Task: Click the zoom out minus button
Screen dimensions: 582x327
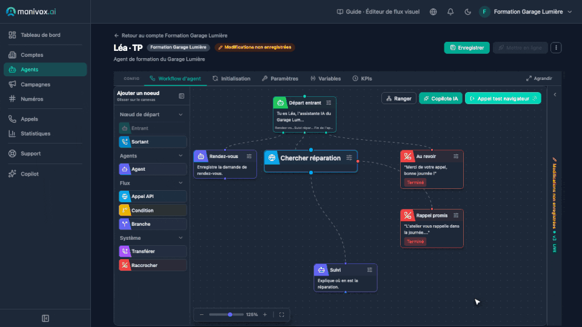Action: click(x=201, y=314)
